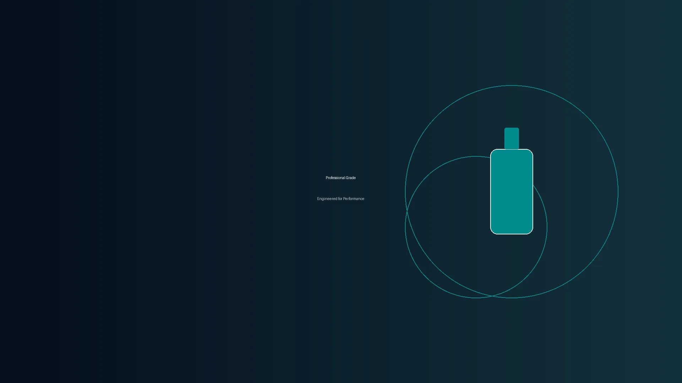This screenshot has height=383, width=682.
Task: Click the word "for" in the tagline
Action: coord(340,199)
